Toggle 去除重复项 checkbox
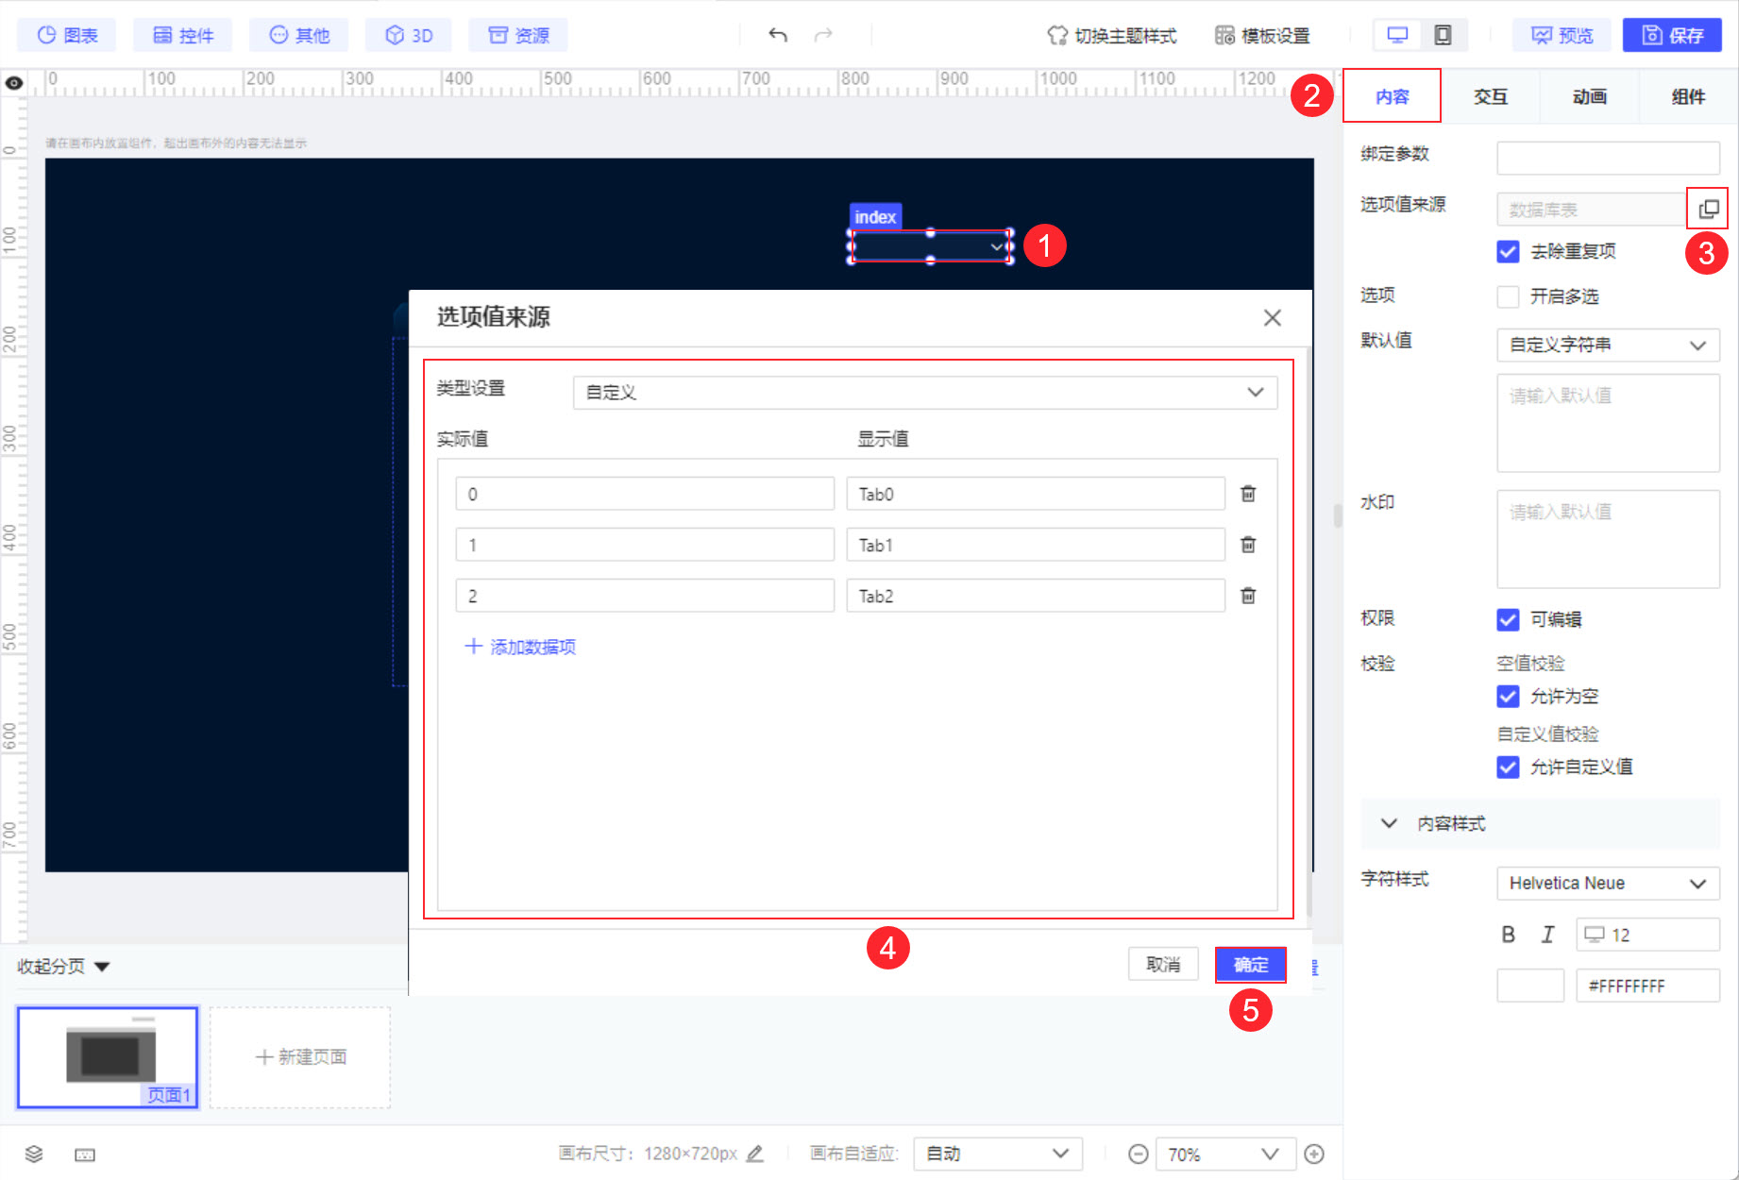The height and width of the screenshot is (1180, 1739). point(1508,252)
